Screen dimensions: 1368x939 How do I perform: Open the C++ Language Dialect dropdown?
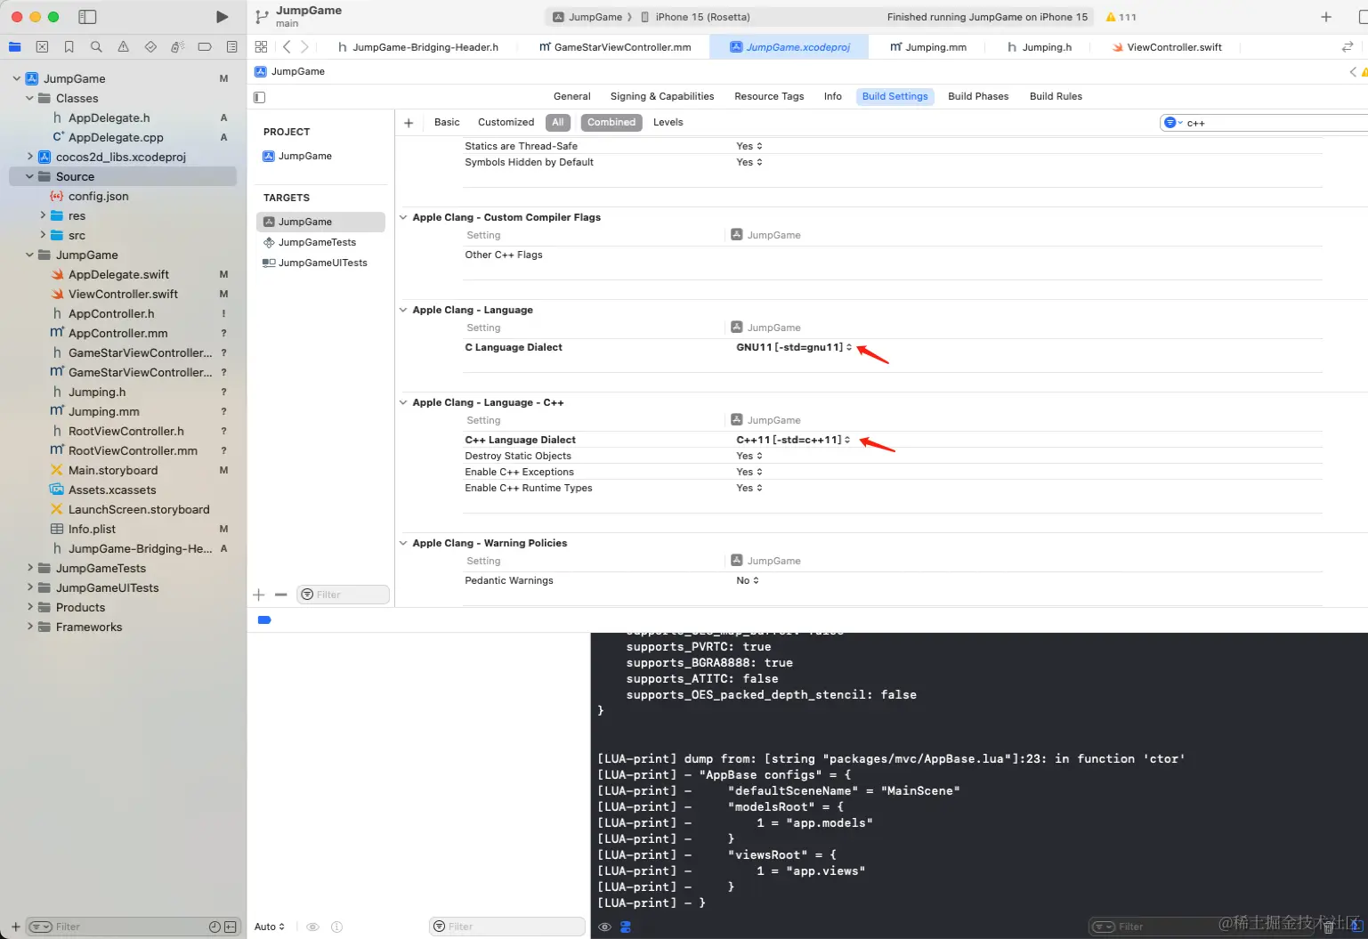pyautogui.click(x=793, y=440)
